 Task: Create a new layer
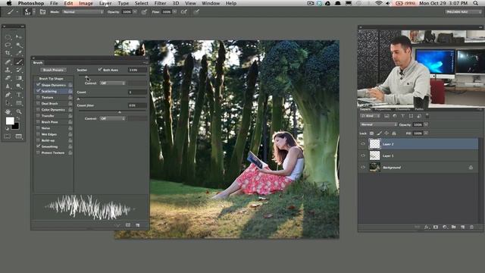pos(462,227)
